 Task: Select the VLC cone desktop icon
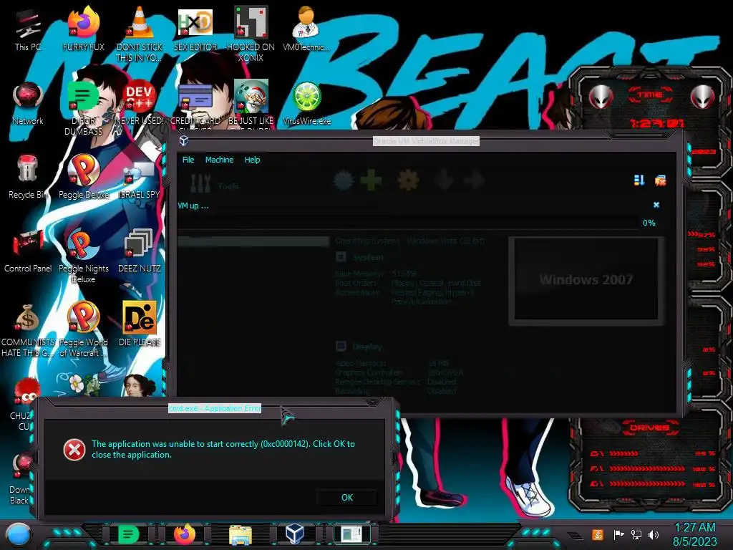140,34
